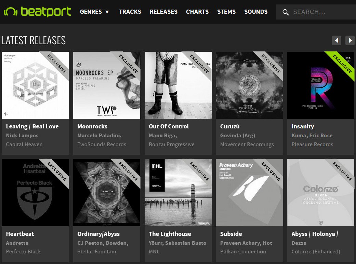
Task: Open the Moonrocks release title
Action: tap(92, 126)
